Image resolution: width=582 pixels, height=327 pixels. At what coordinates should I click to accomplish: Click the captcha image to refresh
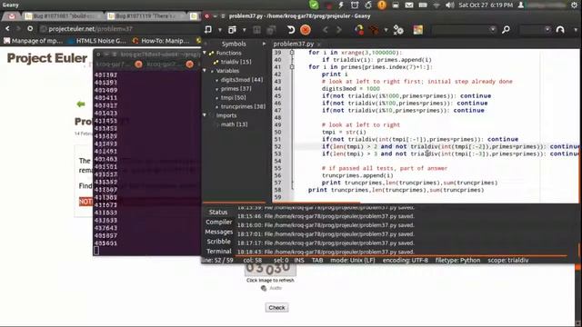(x=270, y=269)
